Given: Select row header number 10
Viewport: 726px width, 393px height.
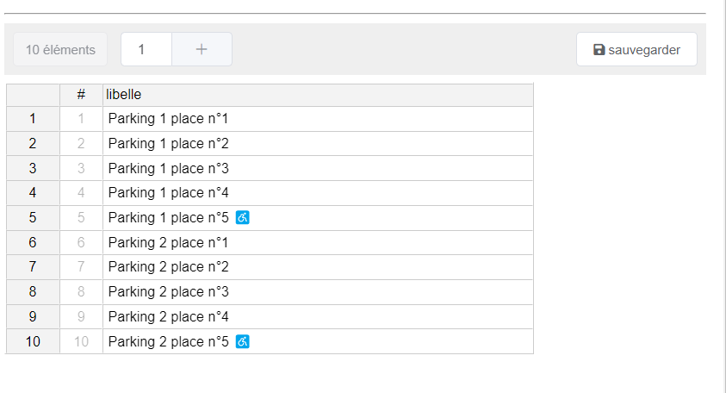Looking at the screenshot, I should click(x=33, y=341).
